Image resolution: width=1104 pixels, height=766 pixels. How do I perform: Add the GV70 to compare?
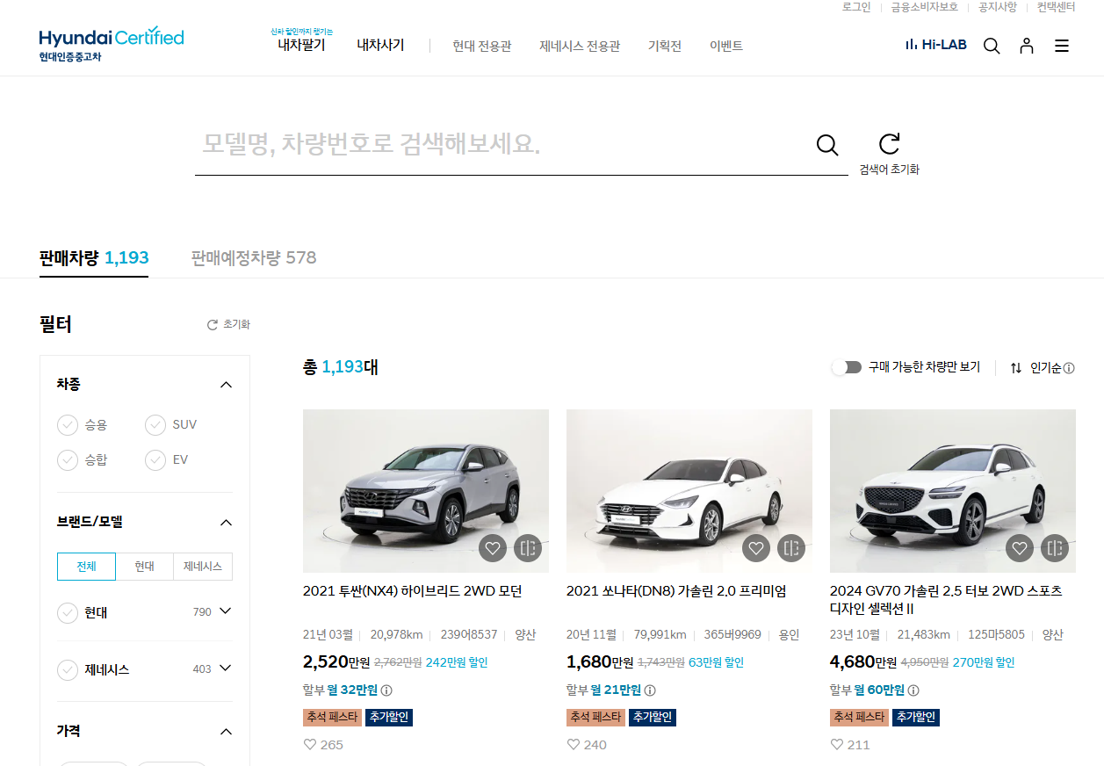(x=1055, y=548)
